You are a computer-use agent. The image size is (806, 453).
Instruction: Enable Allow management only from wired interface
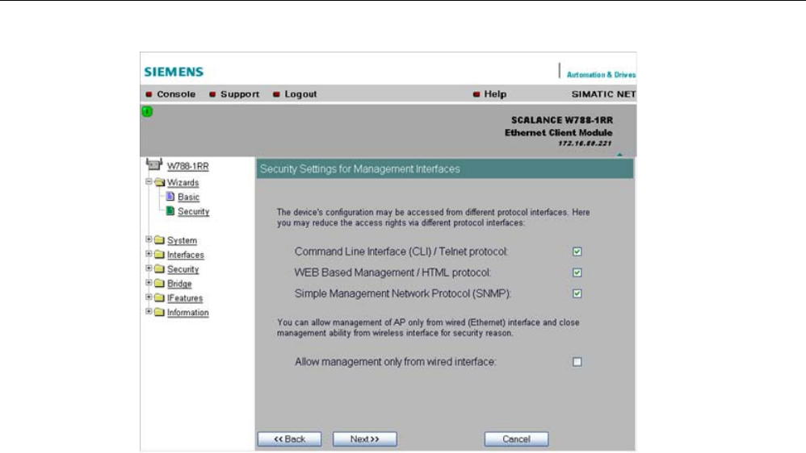[577, 362]
